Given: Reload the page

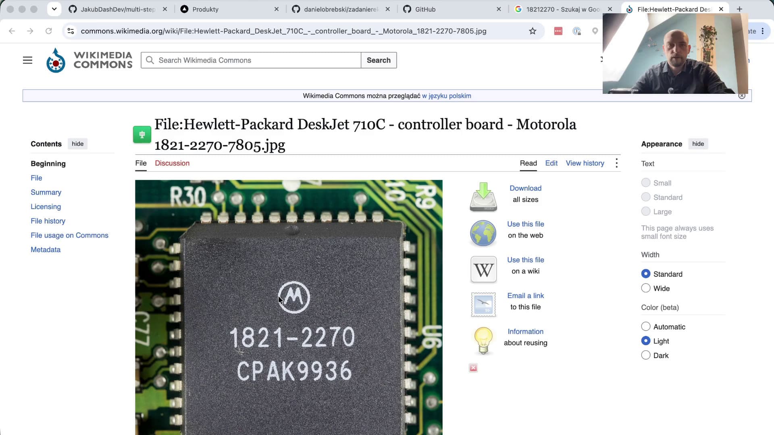Looking at the screenshot, I should pos(48,31).
